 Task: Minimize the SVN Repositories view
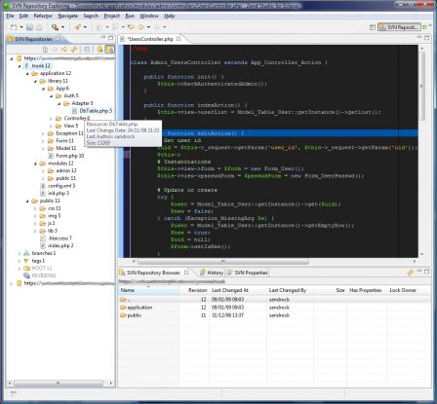103,38
